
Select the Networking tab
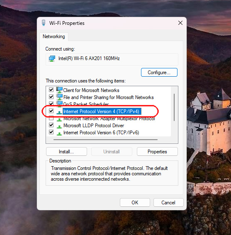(54, 36)
